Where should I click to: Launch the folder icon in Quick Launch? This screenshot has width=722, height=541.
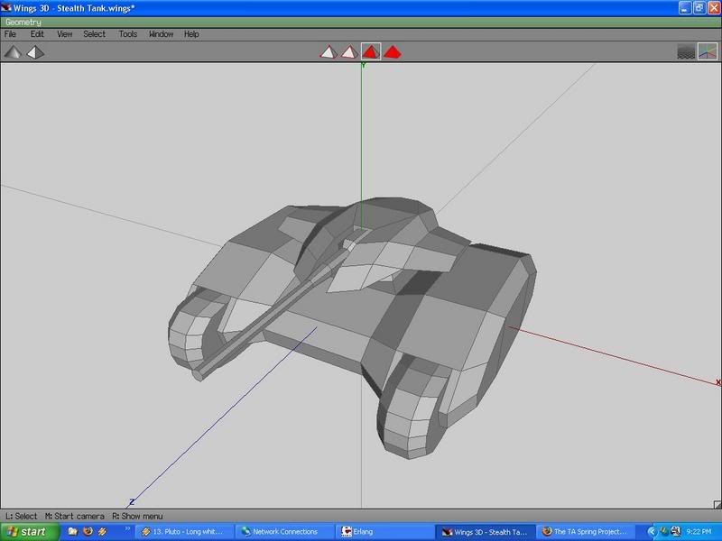72,531
